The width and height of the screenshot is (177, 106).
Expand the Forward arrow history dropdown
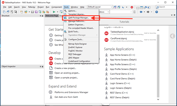click(151, 12)
